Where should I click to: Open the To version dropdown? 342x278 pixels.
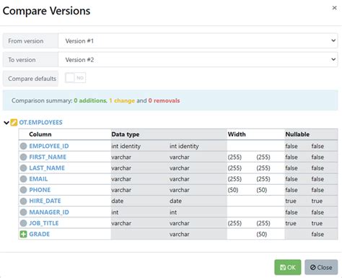point(198,59)
